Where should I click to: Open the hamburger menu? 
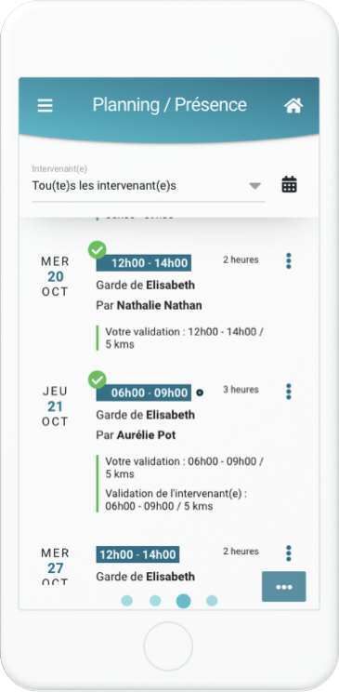[x=45, y=105]
